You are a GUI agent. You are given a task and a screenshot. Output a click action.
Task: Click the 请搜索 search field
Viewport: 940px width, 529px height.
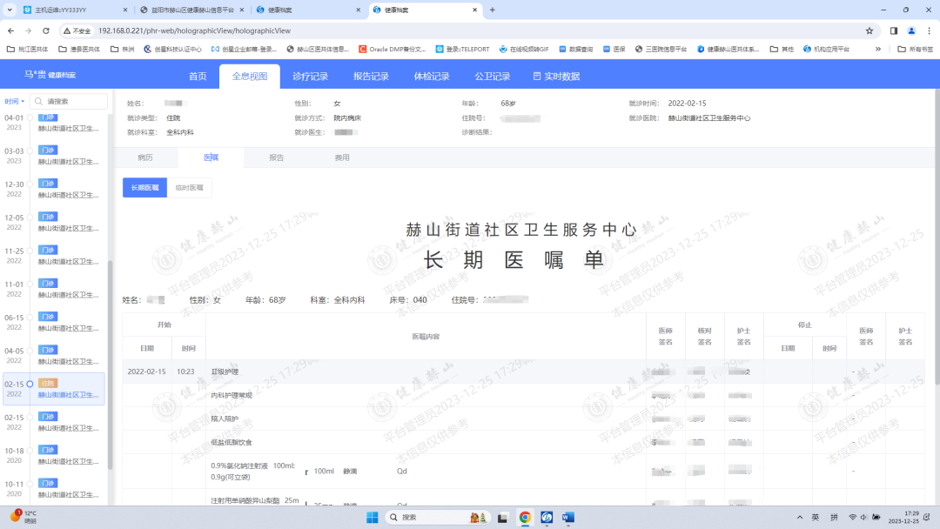pyautogui.click(x=70, y=101)
